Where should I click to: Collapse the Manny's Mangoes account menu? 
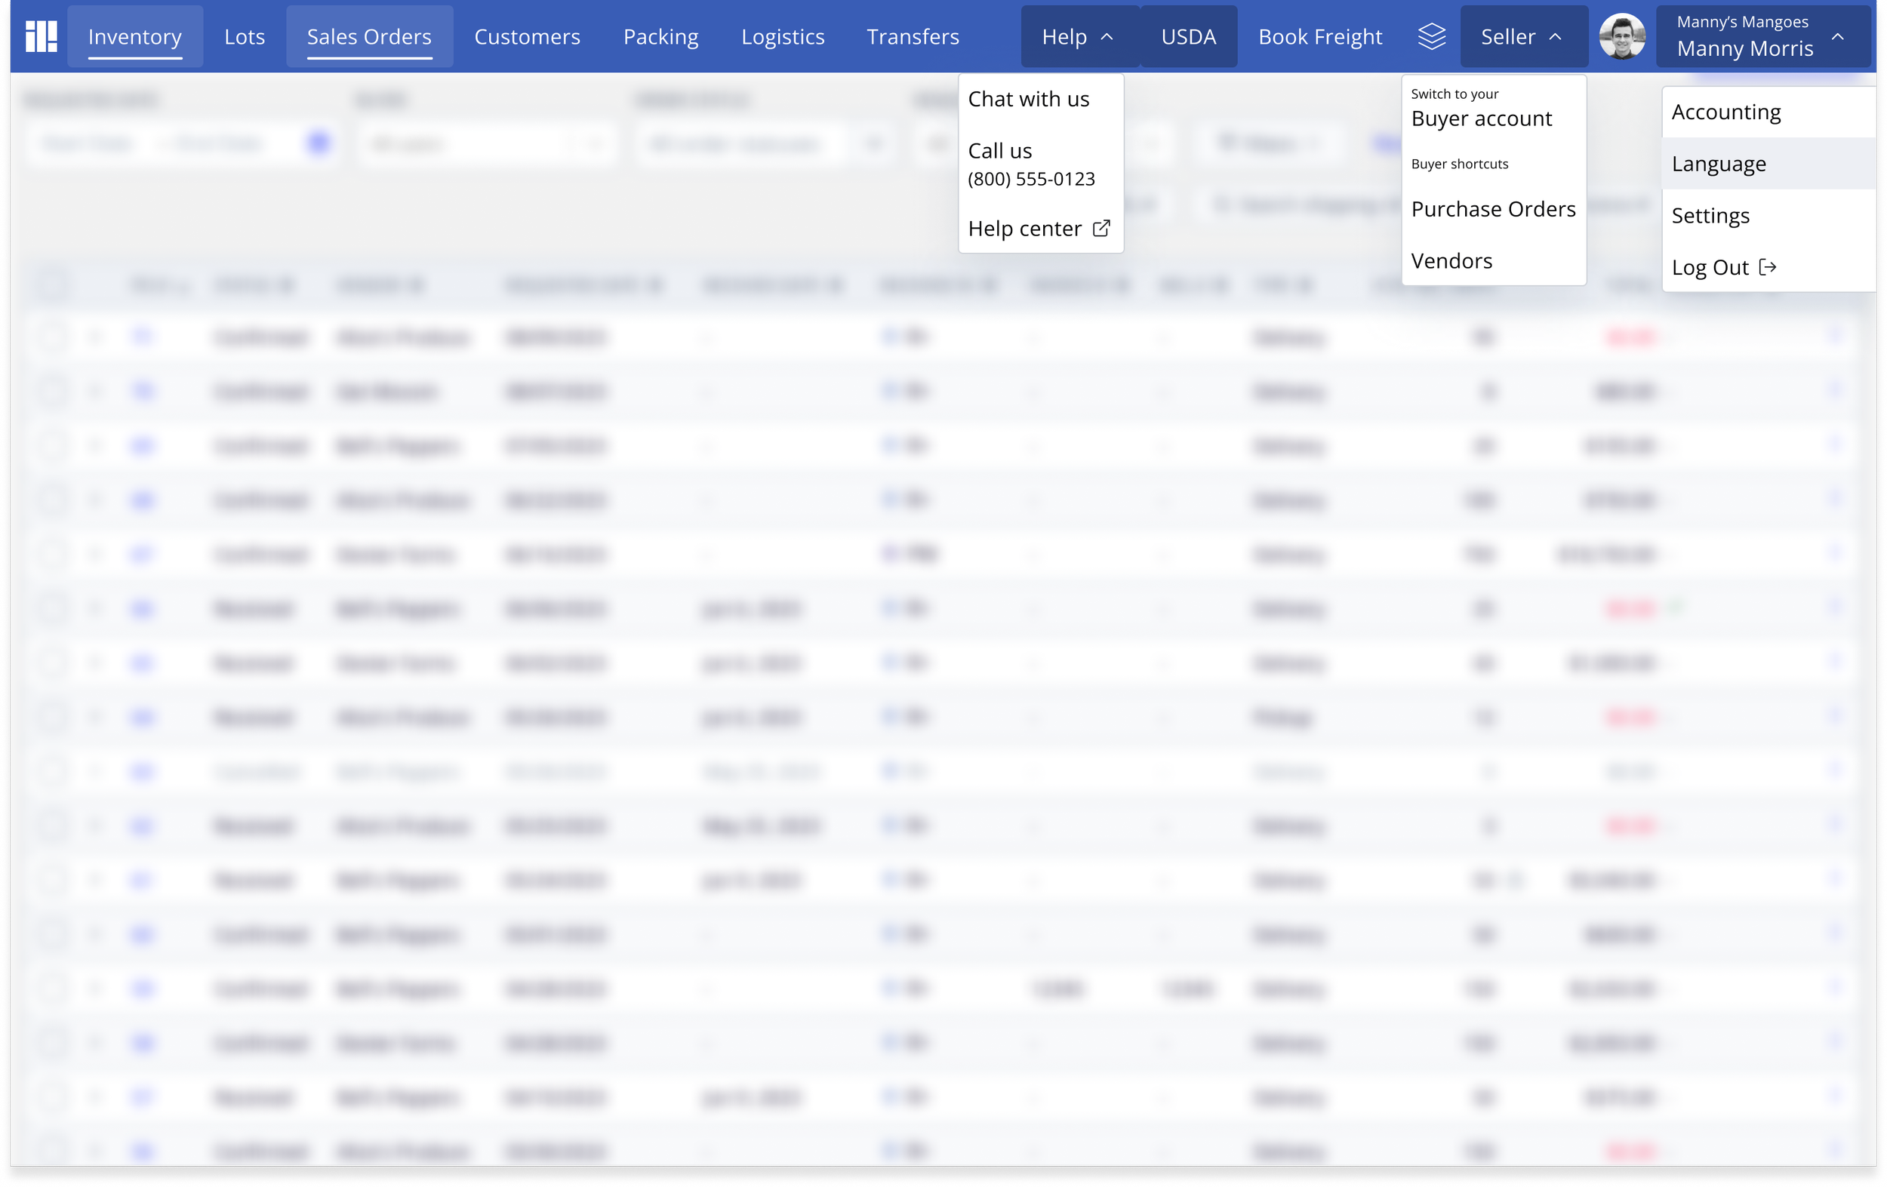[1838, 37]
